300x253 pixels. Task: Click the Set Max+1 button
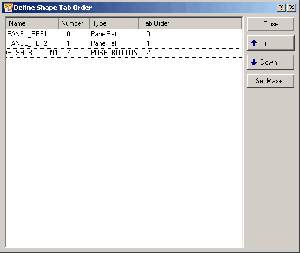271,81
